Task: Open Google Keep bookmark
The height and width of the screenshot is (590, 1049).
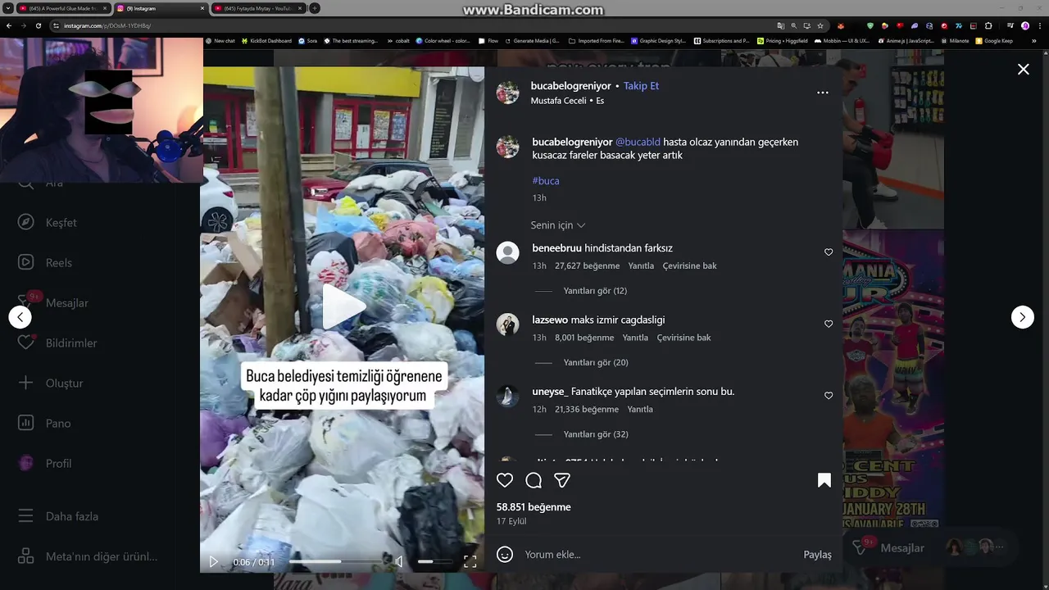Action: coord(994,41)
